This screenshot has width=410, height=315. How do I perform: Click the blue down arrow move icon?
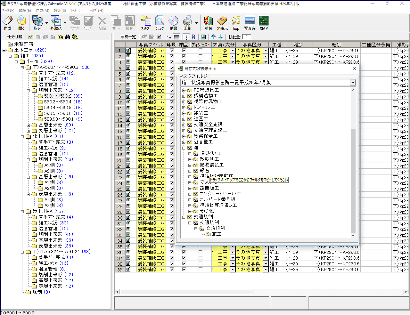point(220,37)
